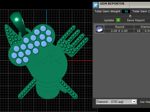Click the Diamond (3.52 spg) combo box
This screenshot has height=112, width=150.
(116, 102)
